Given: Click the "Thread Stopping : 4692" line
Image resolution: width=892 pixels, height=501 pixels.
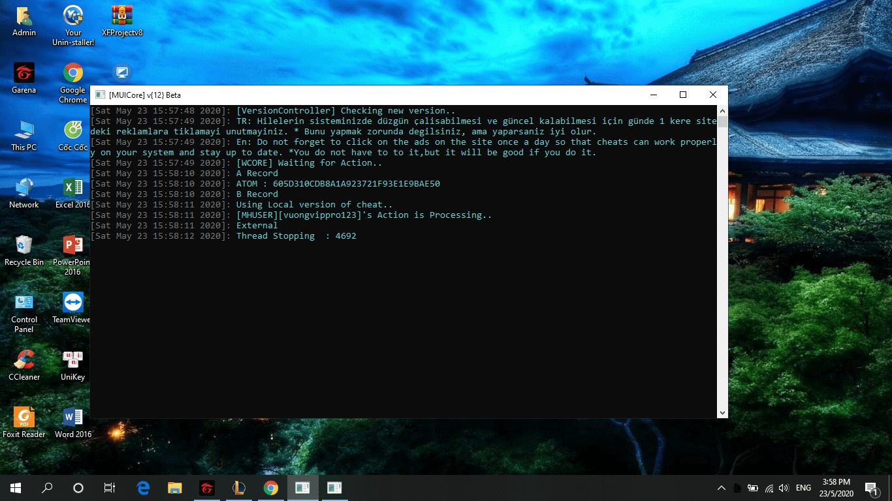Looking at the screenshot, I should click(296, 236).
